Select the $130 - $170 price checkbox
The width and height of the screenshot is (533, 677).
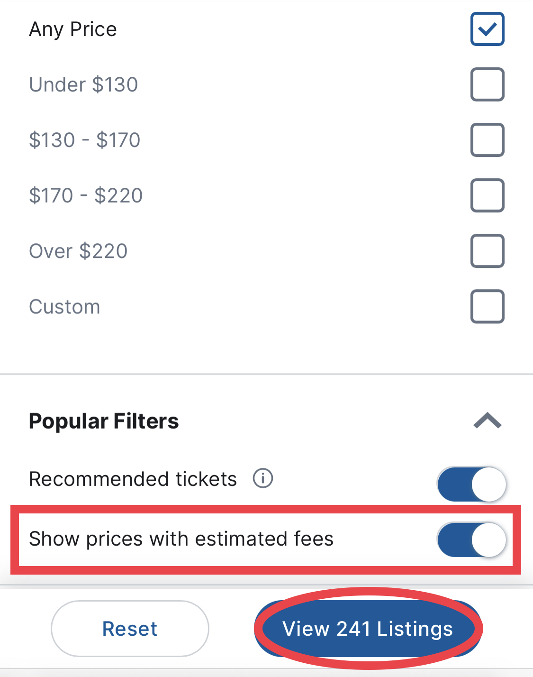point(487,140)
